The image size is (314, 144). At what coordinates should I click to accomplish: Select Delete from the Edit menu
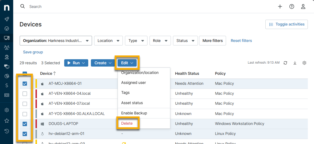[127, 123]
